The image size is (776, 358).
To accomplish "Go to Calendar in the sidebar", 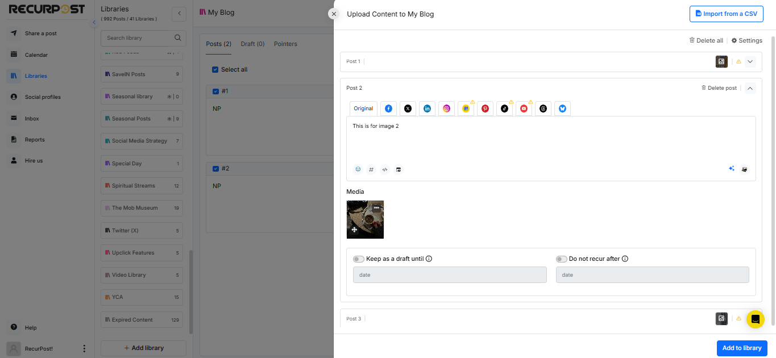I will (x=36, y=55).
